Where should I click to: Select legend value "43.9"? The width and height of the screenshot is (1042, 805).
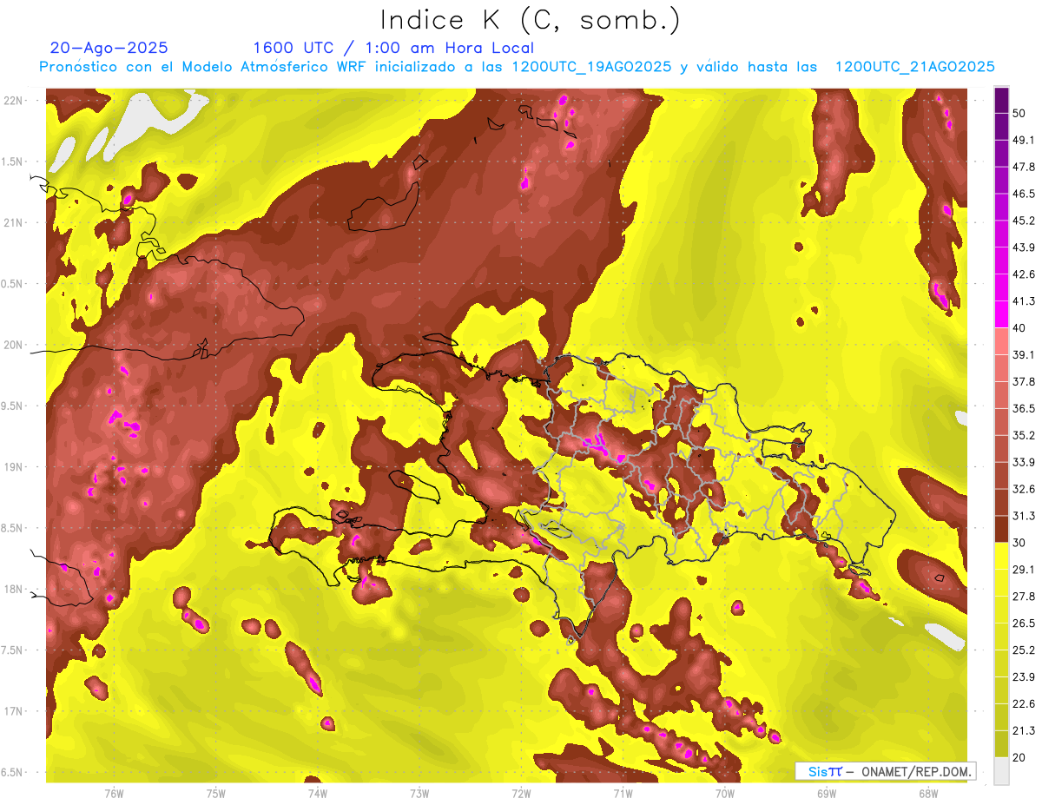1024,247
